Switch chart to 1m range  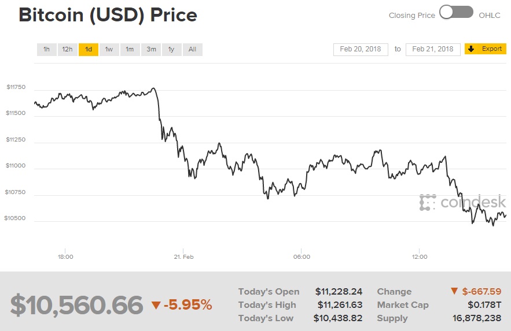pyautogui.click(x=130, y=50)
